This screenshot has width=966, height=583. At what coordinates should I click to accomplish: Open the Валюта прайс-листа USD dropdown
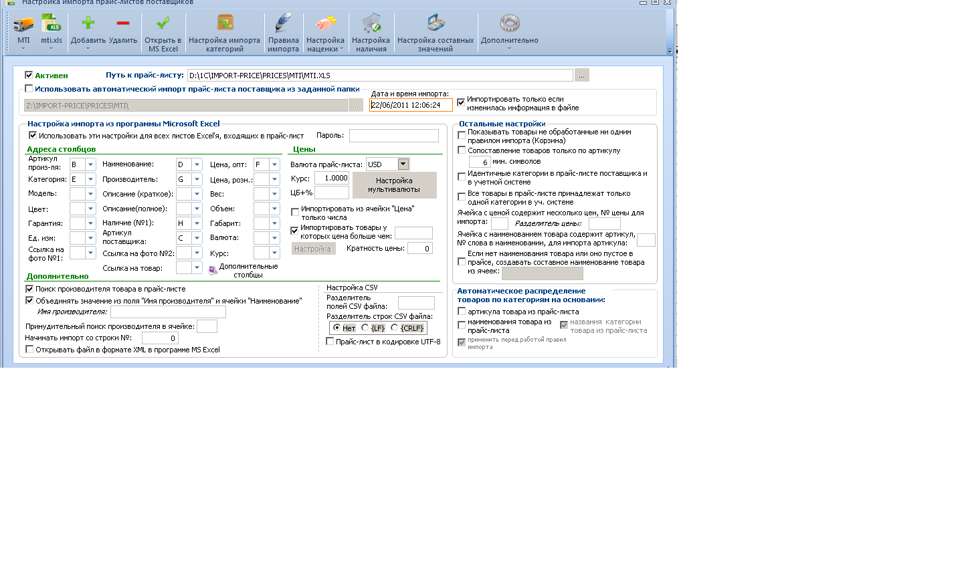403,164
